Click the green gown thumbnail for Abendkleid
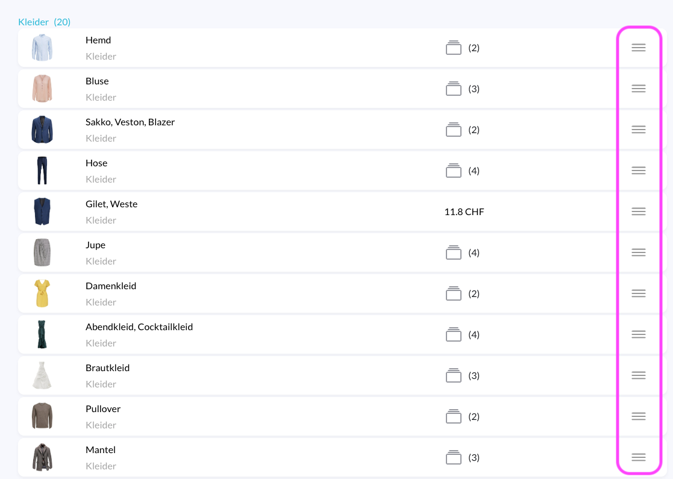Viewport: 673px width, 479px height. point(42,334)
